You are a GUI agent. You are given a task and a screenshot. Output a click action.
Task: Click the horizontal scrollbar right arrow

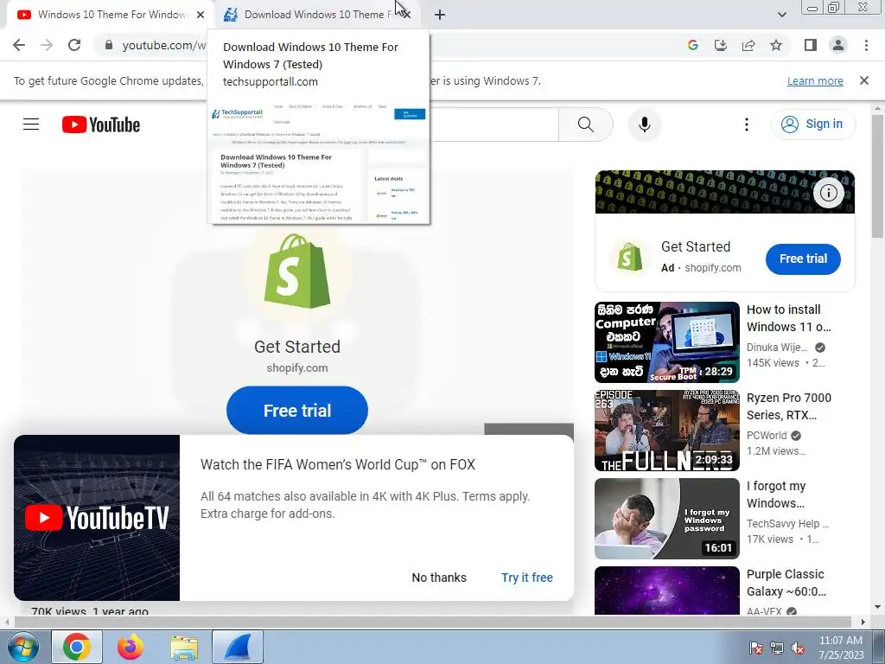coord(863,622)
